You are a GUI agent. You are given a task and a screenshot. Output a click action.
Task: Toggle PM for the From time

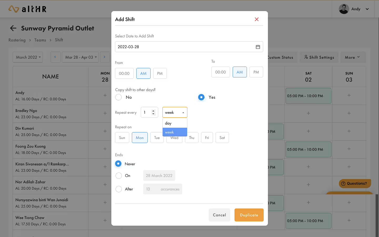pos(160,73)
